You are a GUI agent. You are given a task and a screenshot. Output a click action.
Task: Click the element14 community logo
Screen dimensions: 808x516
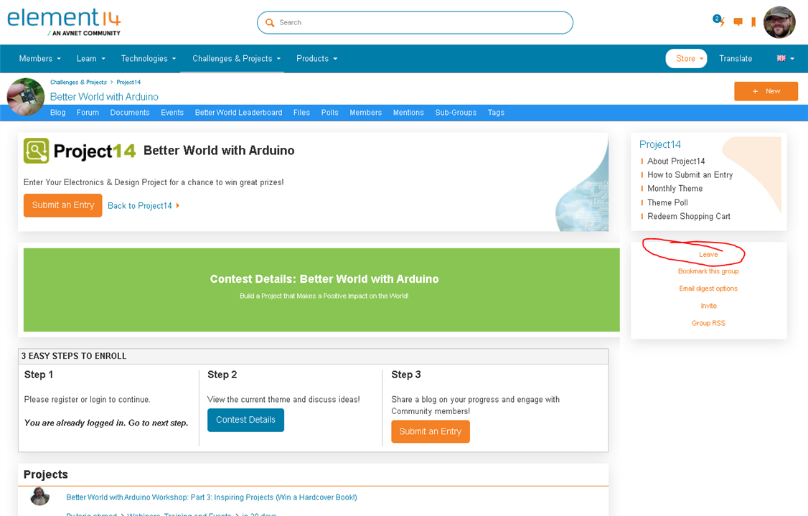tap(64, 22)
